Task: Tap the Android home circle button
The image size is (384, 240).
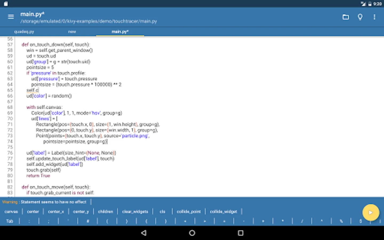Action: [192, 233]
